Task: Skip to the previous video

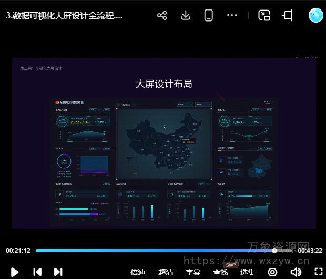Action: point(37,272)
